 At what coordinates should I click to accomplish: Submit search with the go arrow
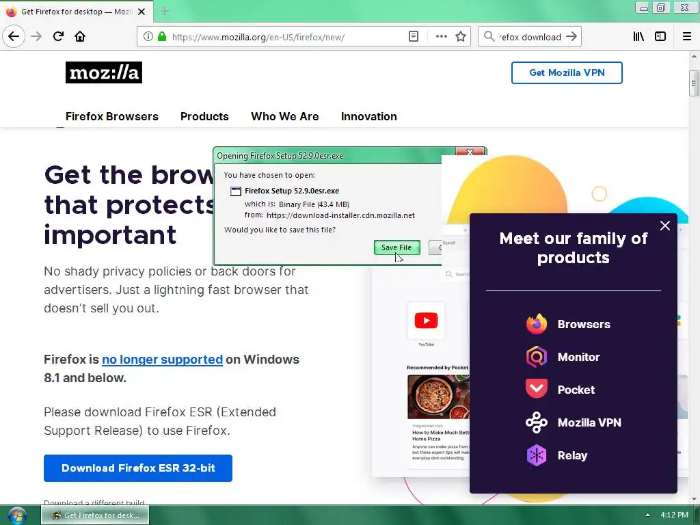tap(571, 37)
